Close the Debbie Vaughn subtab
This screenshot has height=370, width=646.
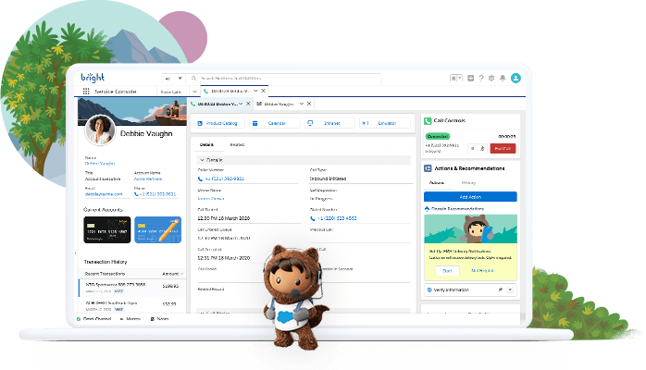tap(309, 104)
